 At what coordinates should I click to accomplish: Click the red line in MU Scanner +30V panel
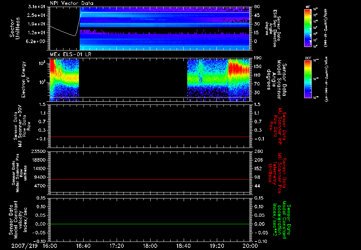(x=149, y=137)
